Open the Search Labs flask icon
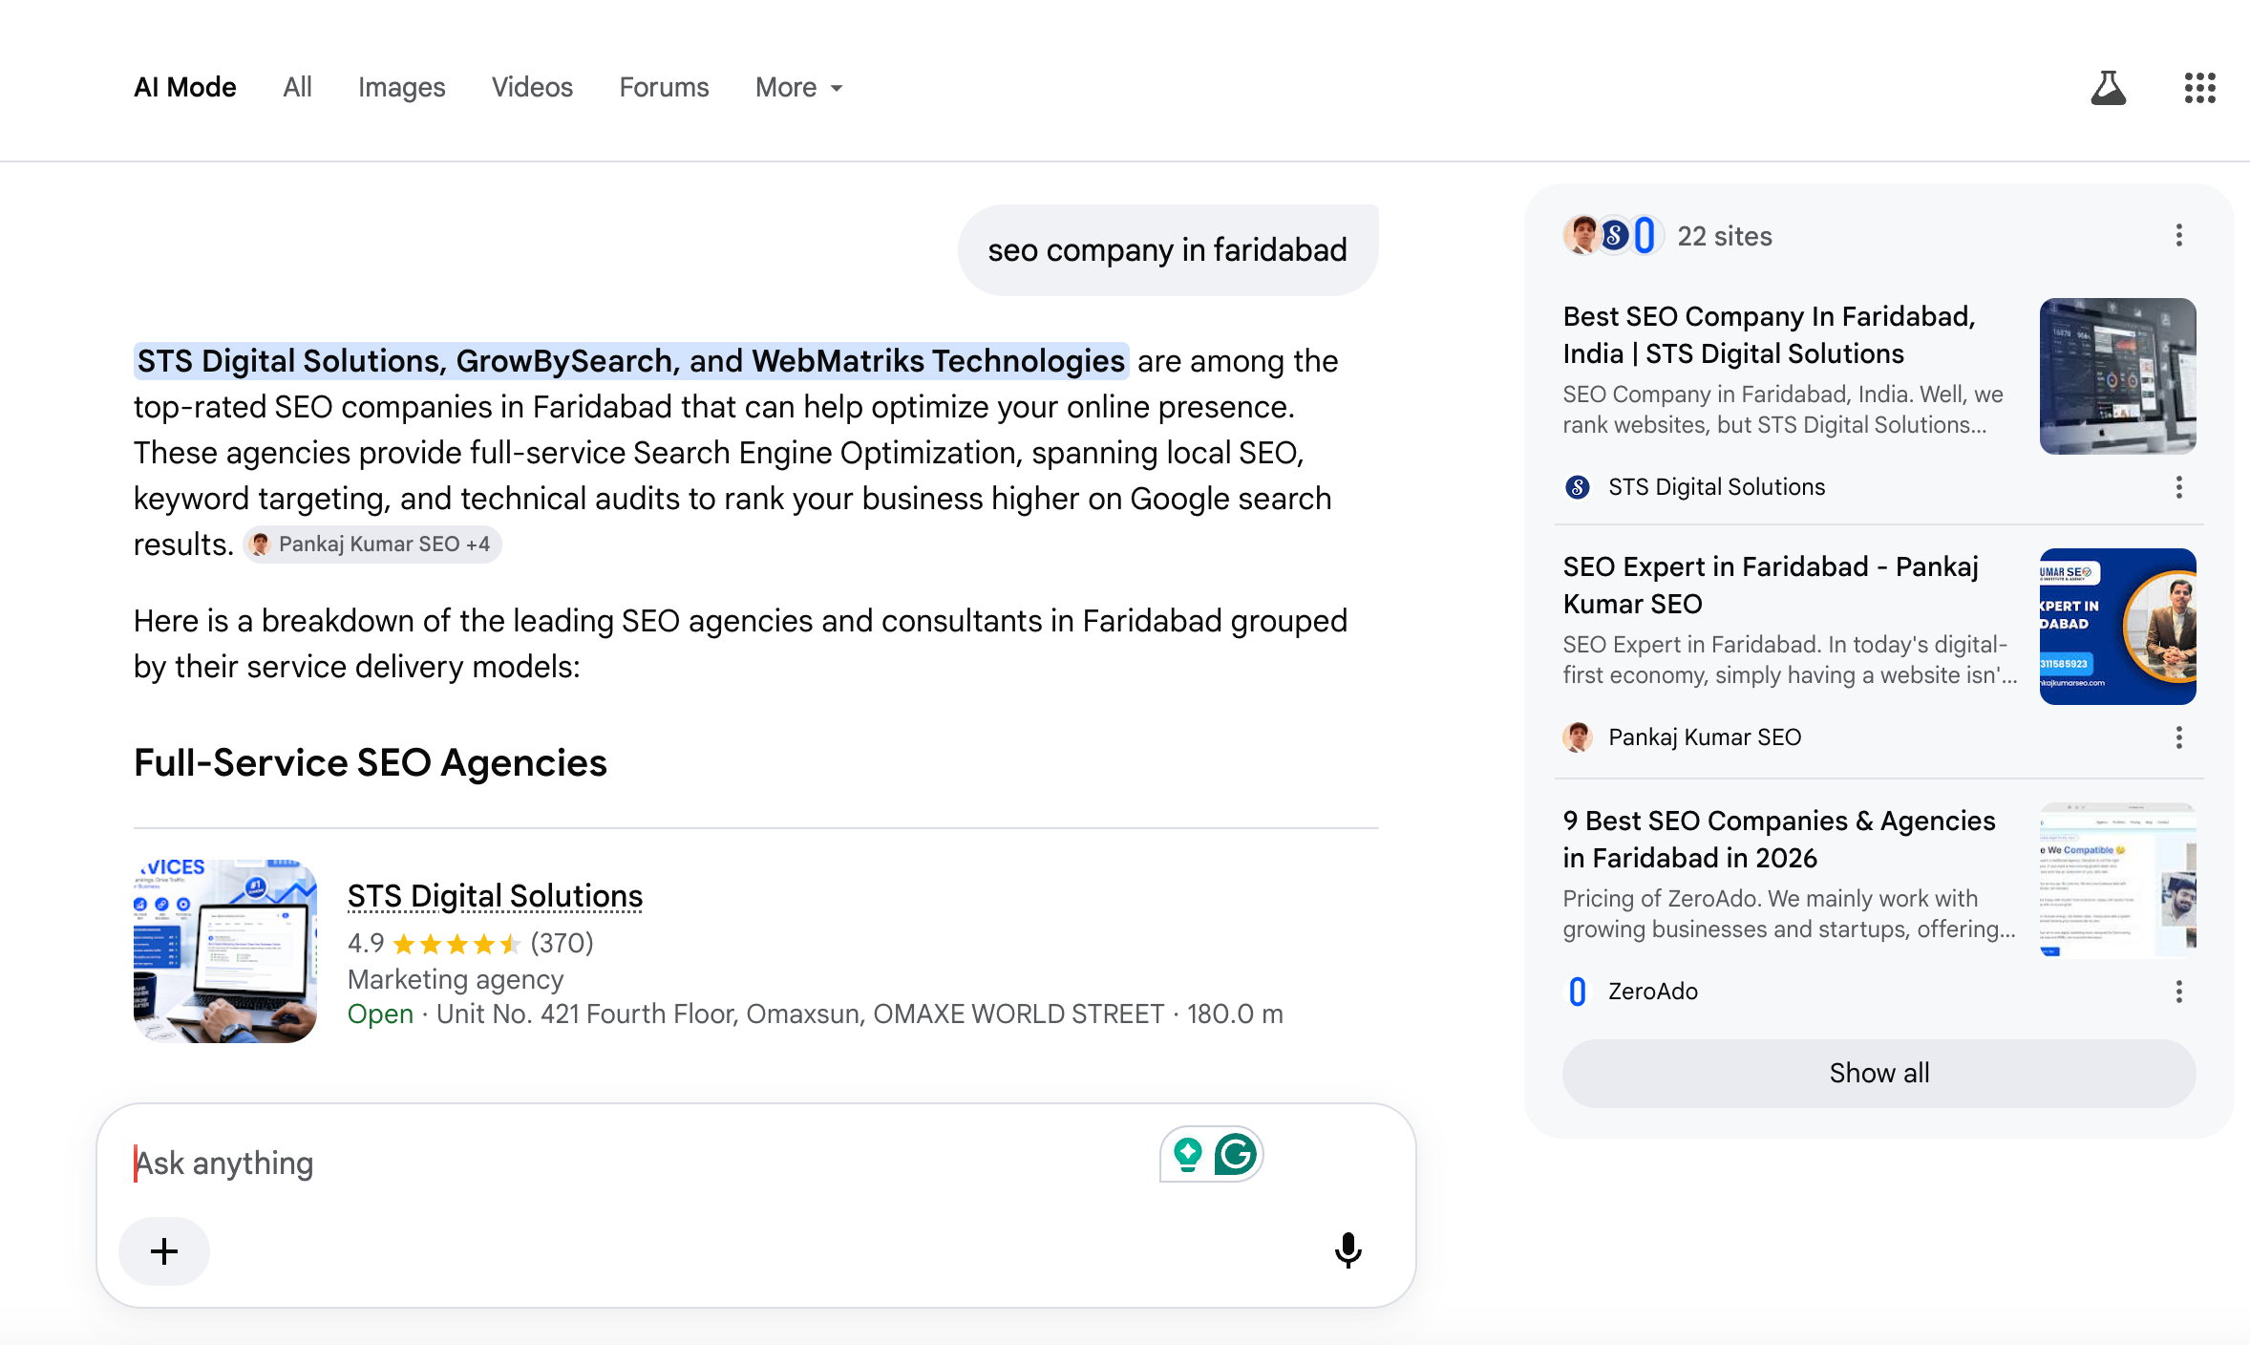Viewport: 2250px width, 1345px height. coord(2108,88)
